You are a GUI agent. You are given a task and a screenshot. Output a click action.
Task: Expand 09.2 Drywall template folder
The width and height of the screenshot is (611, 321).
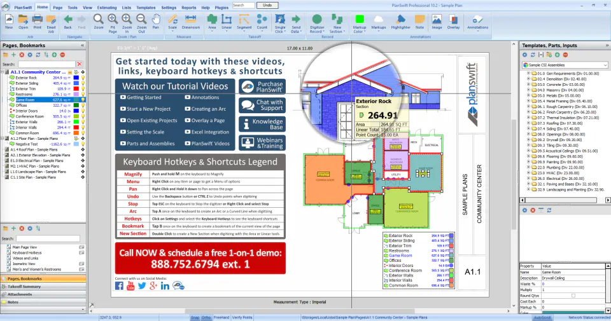coord(528,140)
